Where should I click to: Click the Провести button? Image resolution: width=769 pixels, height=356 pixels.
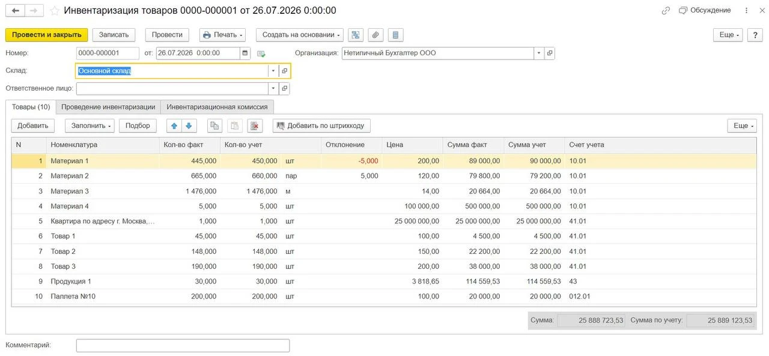[x=167, y=35]
